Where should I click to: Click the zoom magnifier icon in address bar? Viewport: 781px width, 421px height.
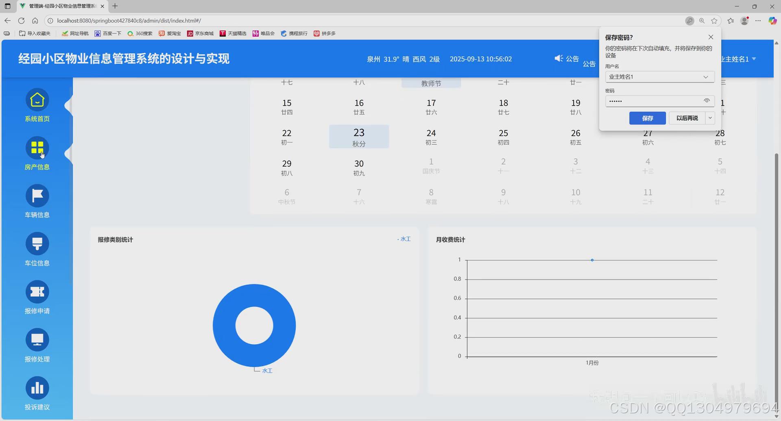[702, 21]
